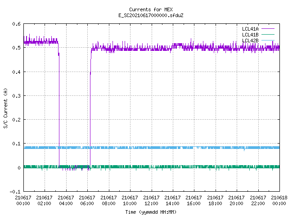Viewport: 288px width, 216px height.
Task: Click the purple LCL41A legend line sample
Action: (268, 29)
